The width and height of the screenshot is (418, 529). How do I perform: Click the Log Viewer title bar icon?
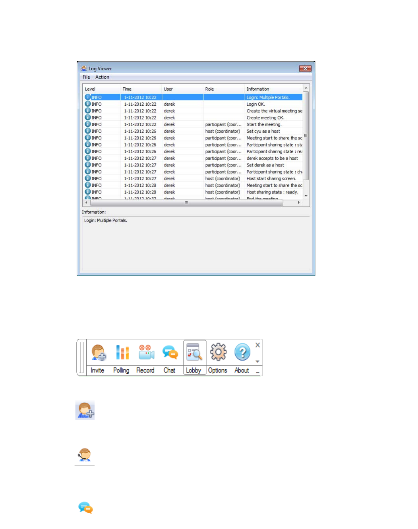coord(84,68)
